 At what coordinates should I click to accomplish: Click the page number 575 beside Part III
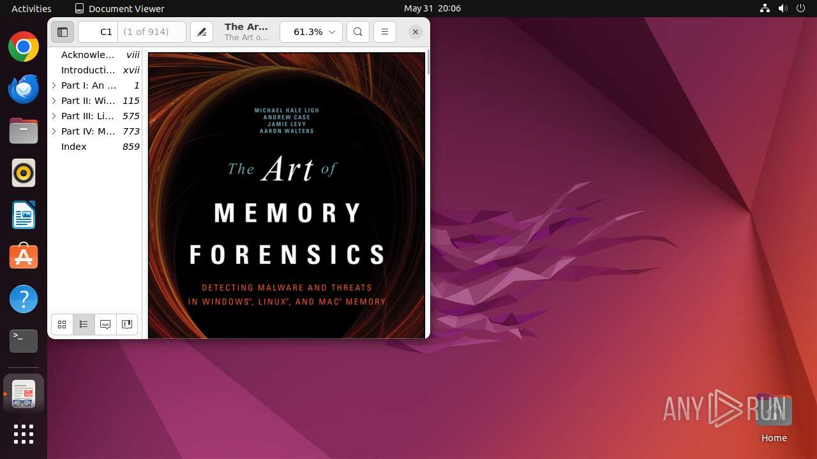pyautogui.click(x=131, y=116)
